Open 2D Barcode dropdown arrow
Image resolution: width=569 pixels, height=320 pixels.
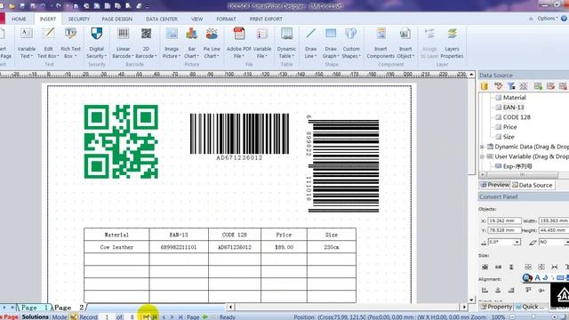pyautogui.click(x=156, y=56)
